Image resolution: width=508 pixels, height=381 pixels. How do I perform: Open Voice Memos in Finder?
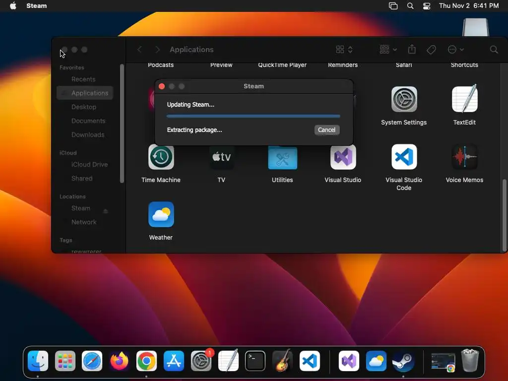(x=464, y=157)
